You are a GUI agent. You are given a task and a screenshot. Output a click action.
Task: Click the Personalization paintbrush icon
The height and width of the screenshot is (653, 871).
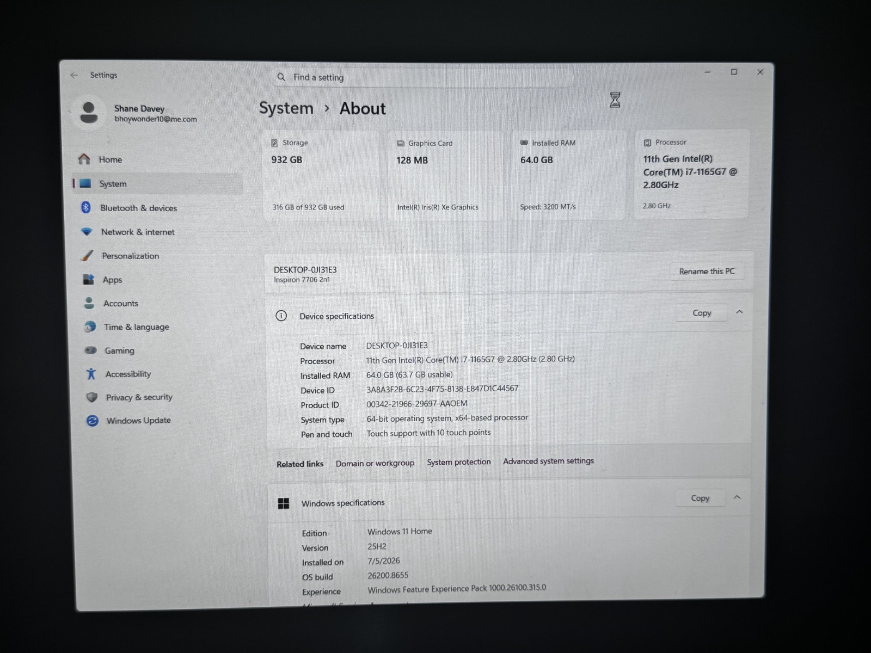[x=87, y=255]
